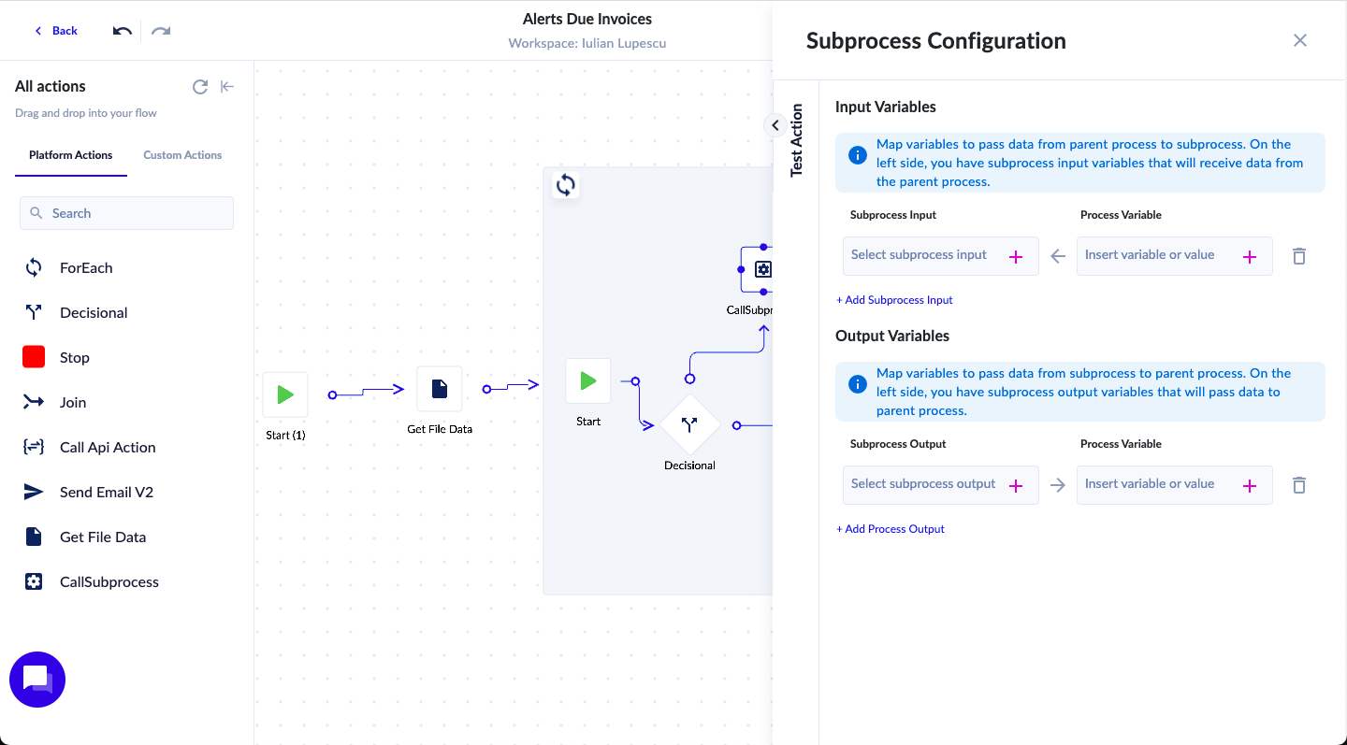Screen dimensions: 1347x745
Task: Click the Add Subprocess Input link
Action: pos(894,300)
